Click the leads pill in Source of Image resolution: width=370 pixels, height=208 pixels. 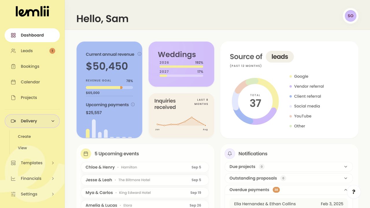coord(280,57)
